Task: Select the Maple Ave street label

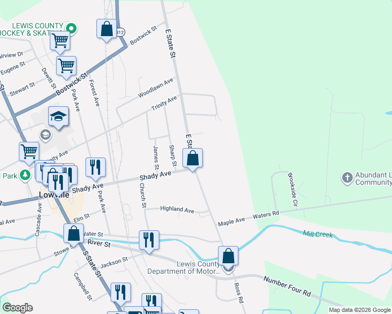Action: click(x=231, y=222)
